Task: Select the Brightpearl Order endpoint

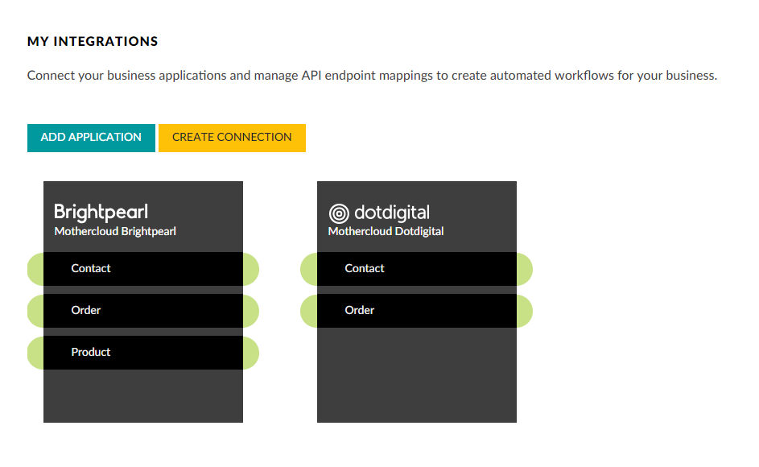Action: (x=143, y=311)
